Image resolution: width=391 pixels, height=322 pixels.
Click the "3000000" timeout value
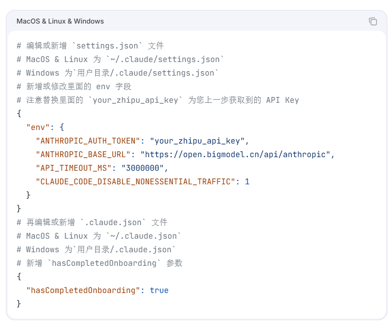click(142, 168)
